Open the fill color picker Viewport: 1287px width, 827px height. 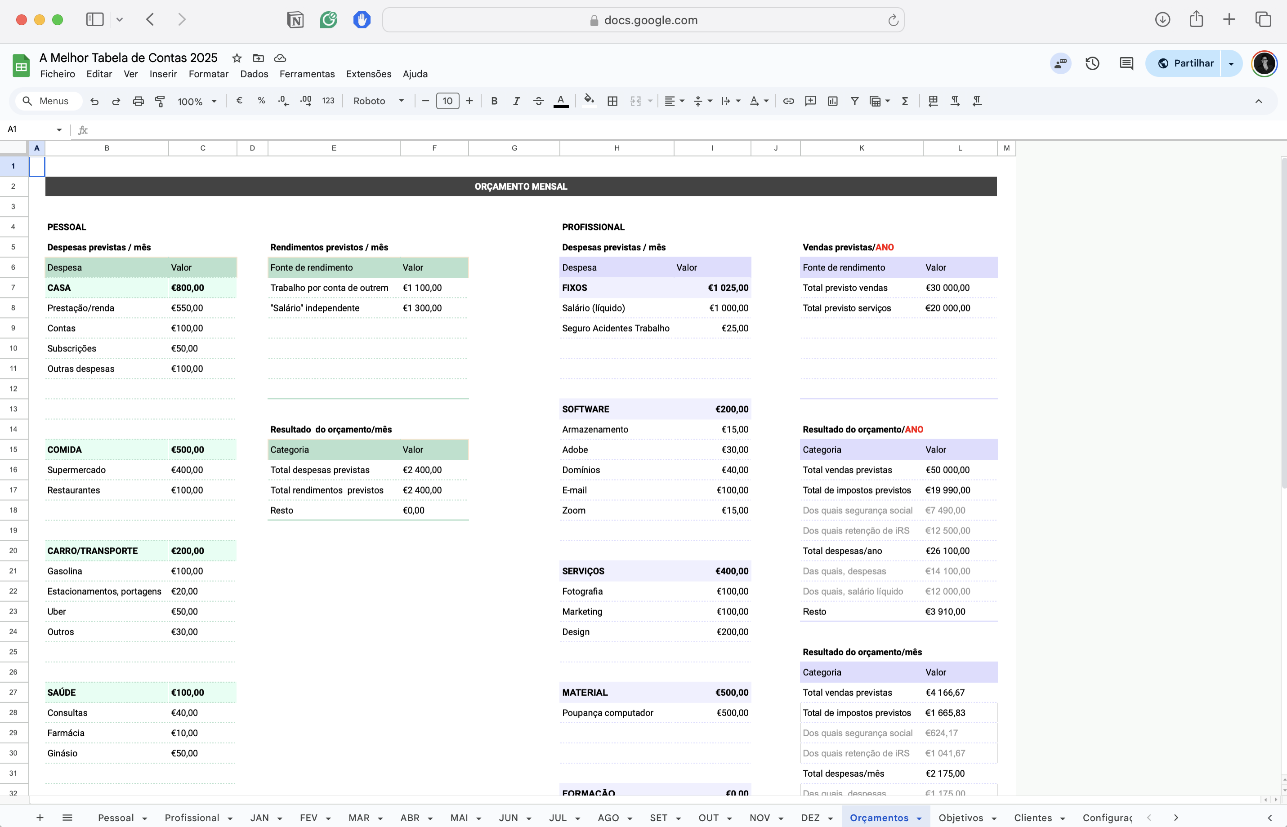(589, 101)
